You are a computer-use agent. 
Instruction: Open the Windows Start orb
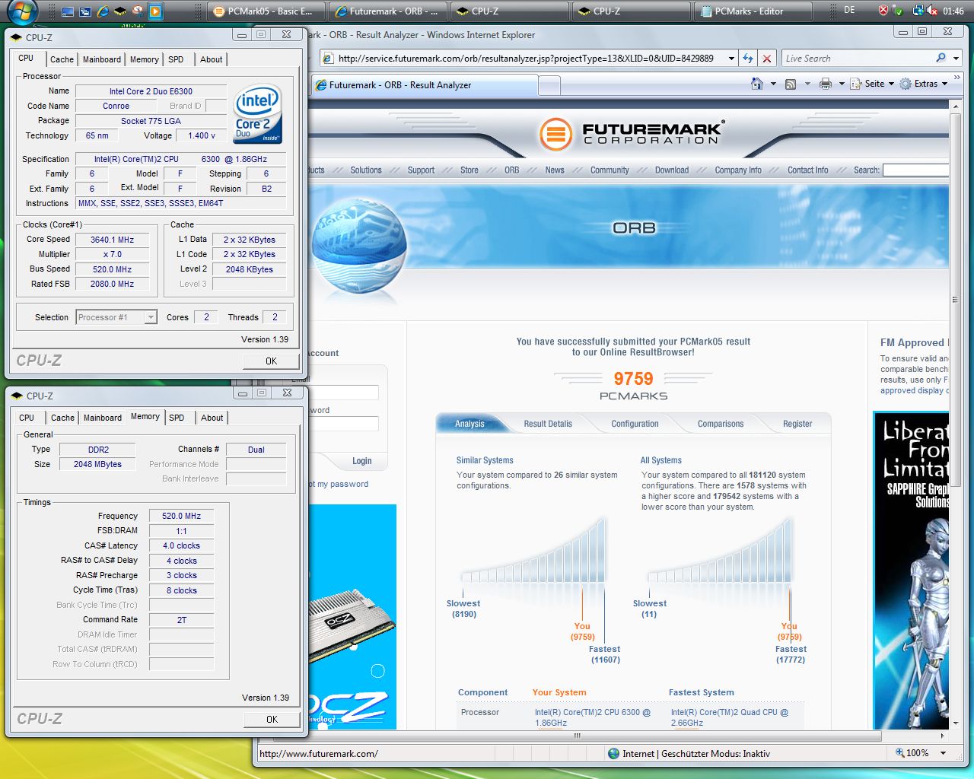(21, 11)
